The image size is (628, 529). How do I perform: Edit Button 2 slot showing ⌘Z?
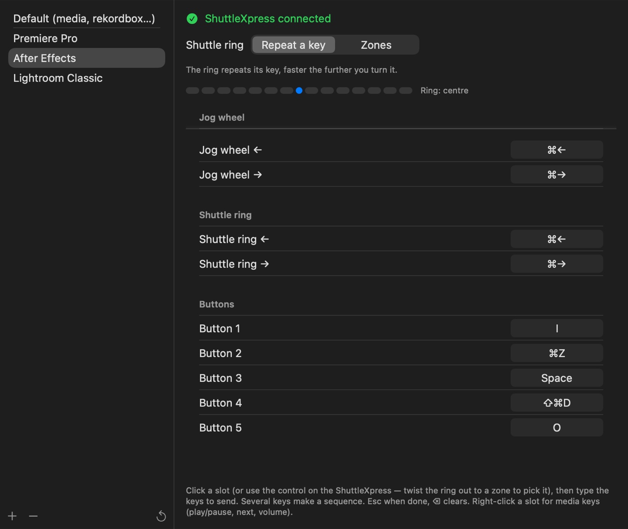click(557, 353)
